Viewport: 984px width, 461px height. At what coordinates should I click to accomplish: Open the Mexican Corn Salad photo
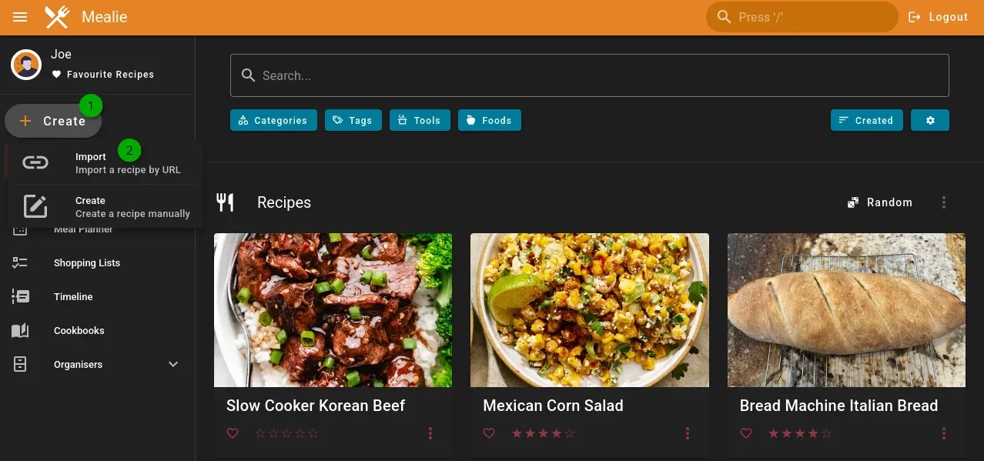pyautogui.click(x=590, y=310)
